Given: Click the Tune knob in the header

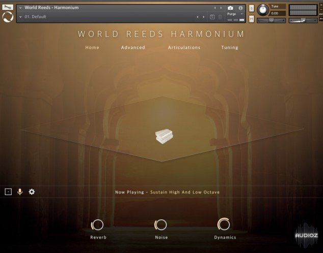Looking at the screenshot, I should 263,10.
